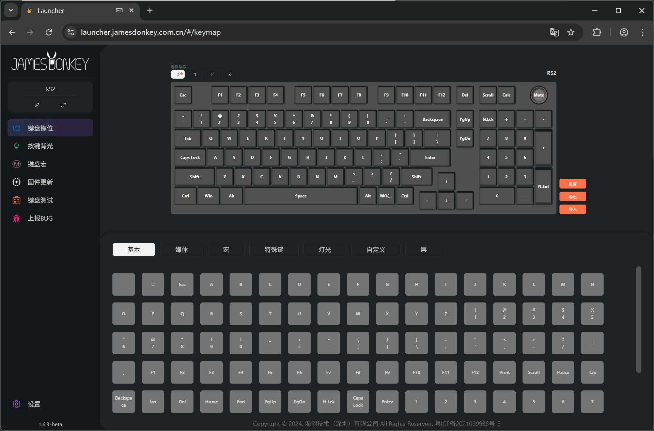Select layer 2 in layer selector
This screenshot has width=654, height=431.
212,74
